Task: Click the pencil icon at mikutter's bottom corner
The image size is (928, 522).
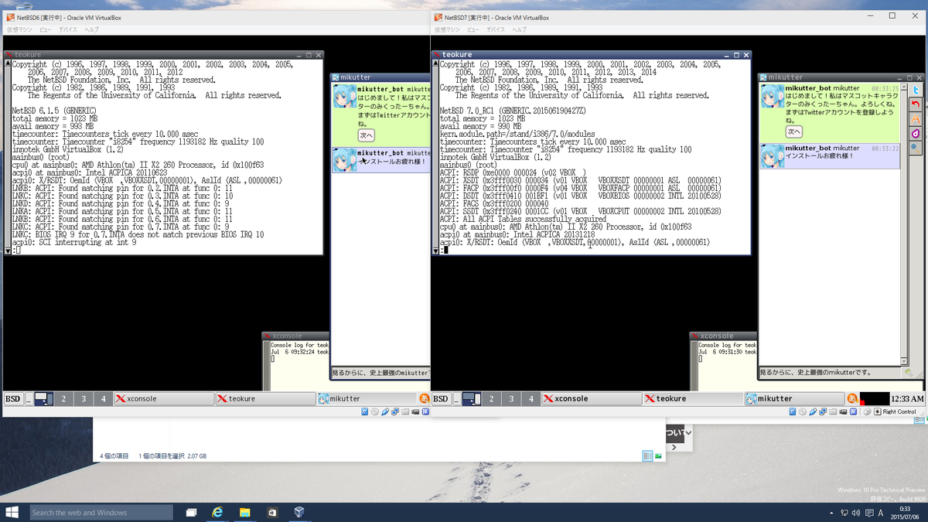Action: click(909, 373)
